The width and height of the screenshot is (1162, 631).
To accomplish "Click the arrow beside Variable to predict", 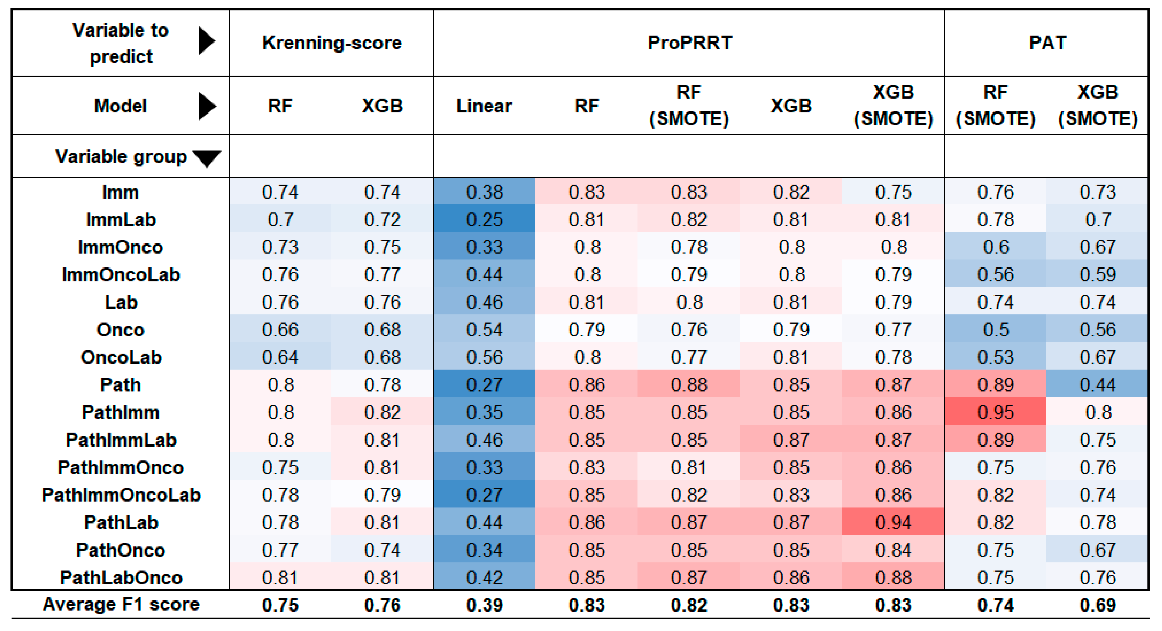I will click(207, 41).
